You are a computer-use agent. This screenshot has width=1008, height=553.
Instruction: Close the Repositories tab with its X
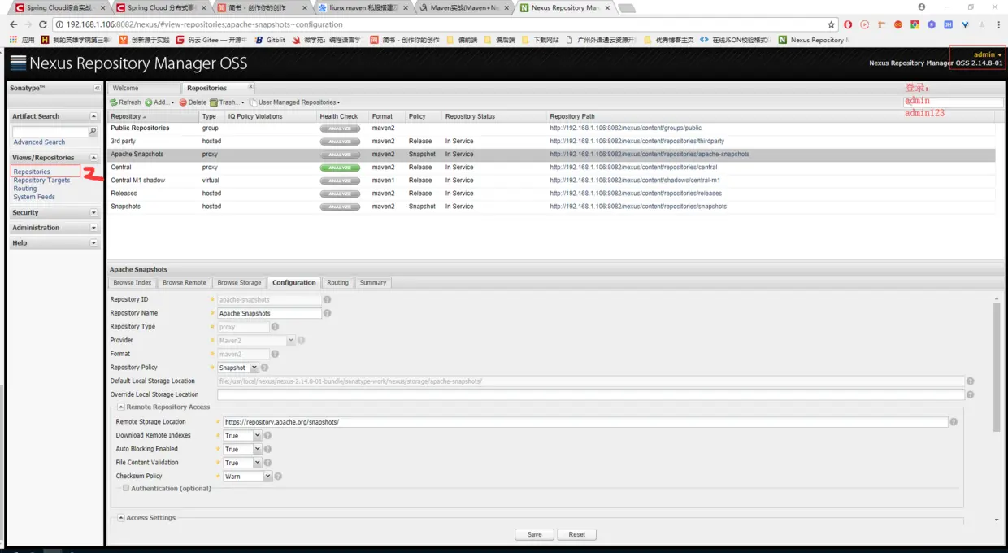point(250,86)
